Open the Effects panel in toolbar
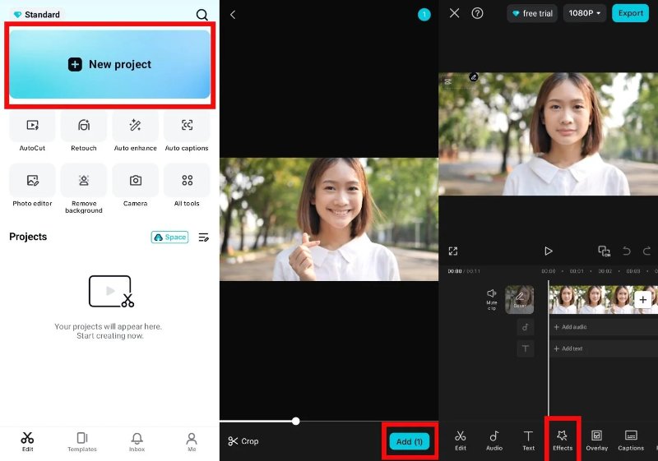The width and height of the screenshot is (658, 461). tap(563, 439)
